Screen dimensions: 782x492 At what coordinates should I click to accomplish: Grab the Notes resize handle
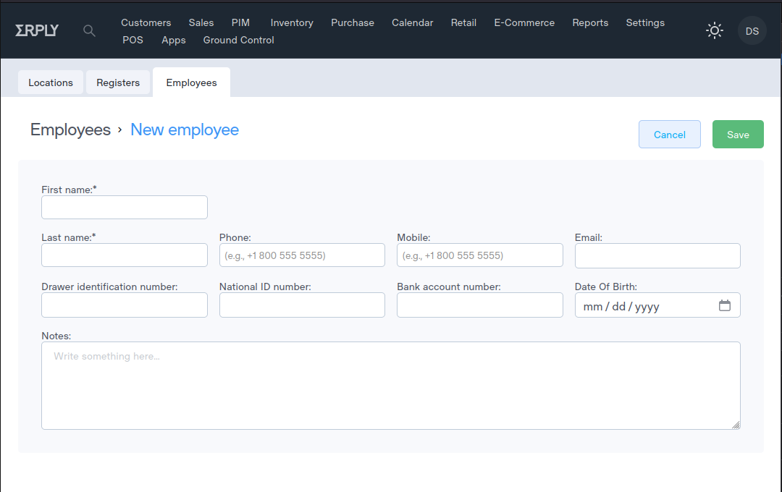click(x=736, y=425)
